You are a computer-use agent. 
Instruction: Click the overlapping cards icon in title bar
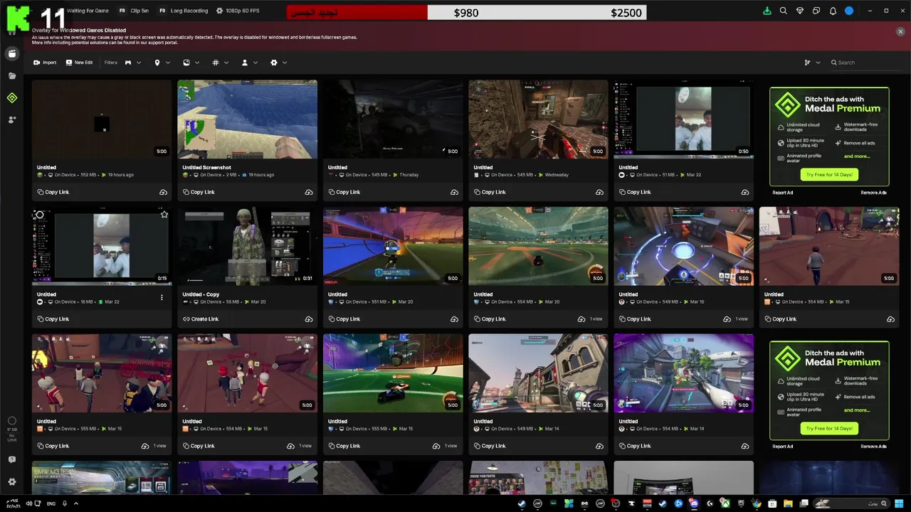pyautogui.click(x=816, y=11)
